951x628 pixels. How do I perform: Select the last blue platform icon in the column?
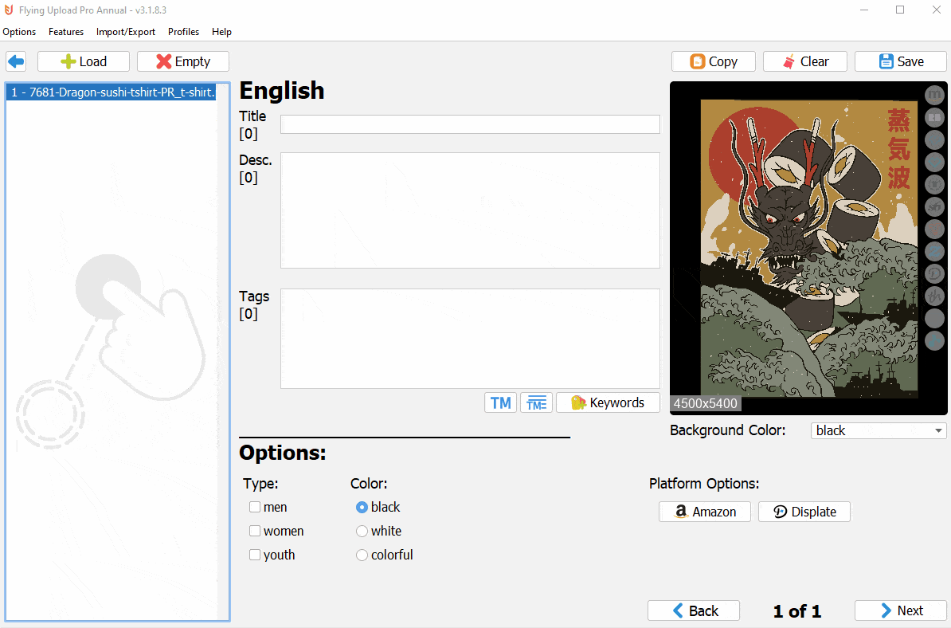[934, 340]
